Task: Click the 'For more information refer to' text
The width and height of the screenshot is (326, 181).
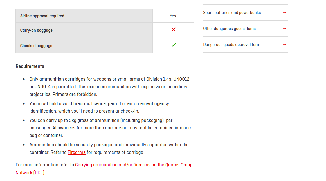Action: pyautogui.click(x=45, y=165)
